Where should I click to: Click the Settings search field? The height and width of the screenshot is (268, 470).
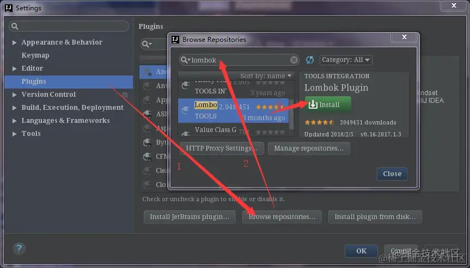69,26
